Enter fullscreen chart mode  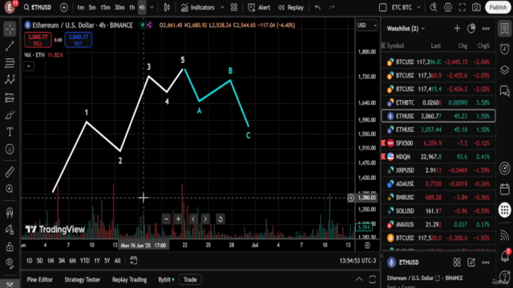[x=463, y=7]
